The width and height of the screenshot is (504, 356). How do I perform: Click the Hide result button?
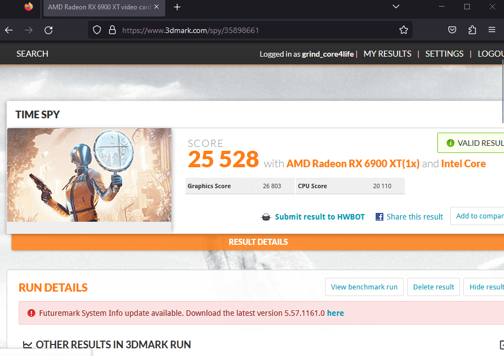(x=484, y=287)
